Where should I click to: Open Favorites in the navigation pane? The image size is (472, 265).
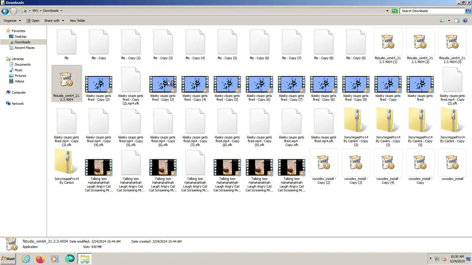point(18,31)
